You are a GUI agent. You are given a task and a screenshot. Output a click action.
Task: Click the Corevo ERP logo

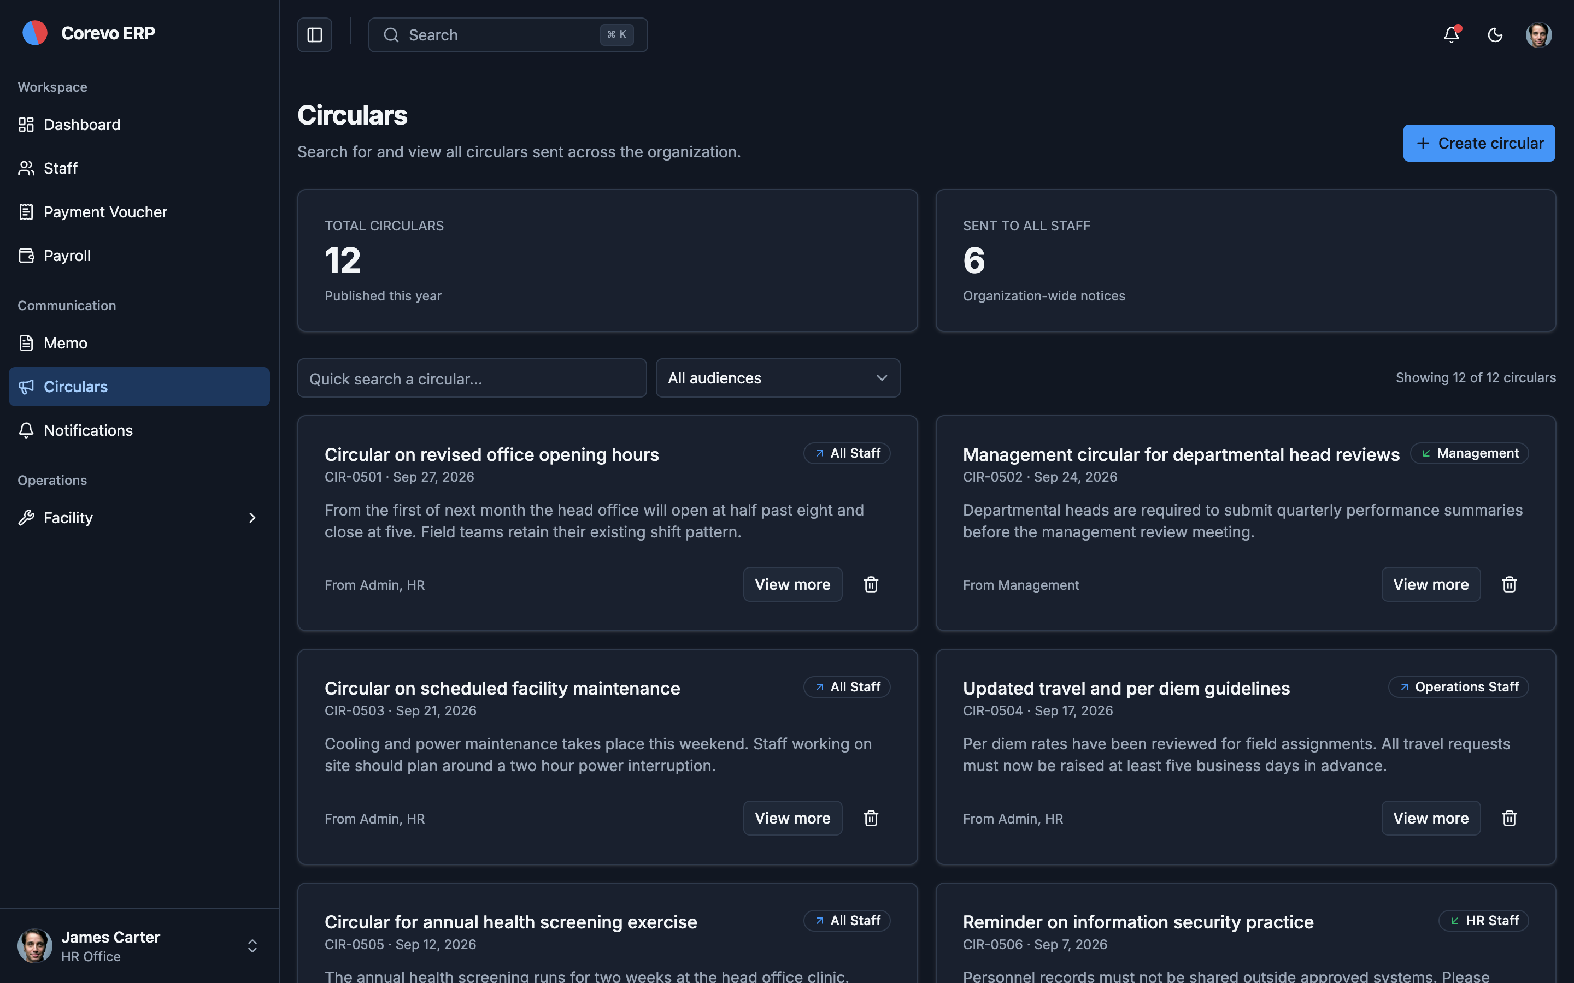[x=35, y=33]
